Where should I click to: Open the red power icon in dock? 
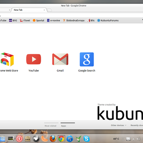[x=19, y=139]
